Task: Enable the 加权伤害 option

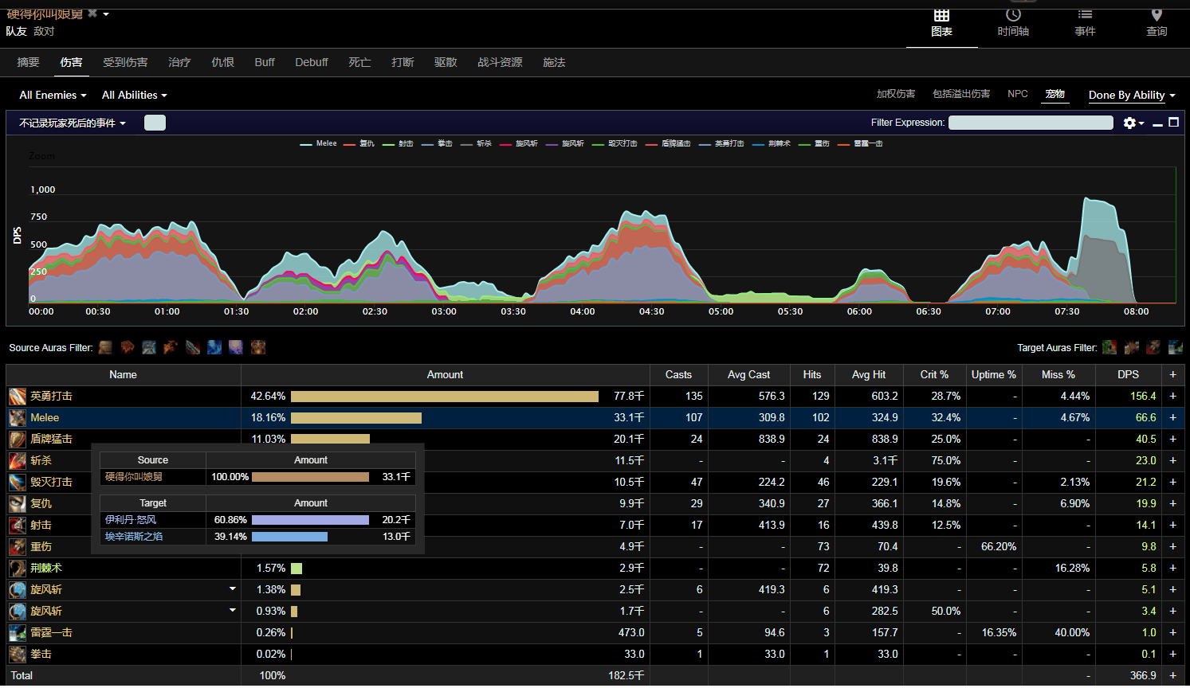Action: pyautogui.click(x=896, y=94)
